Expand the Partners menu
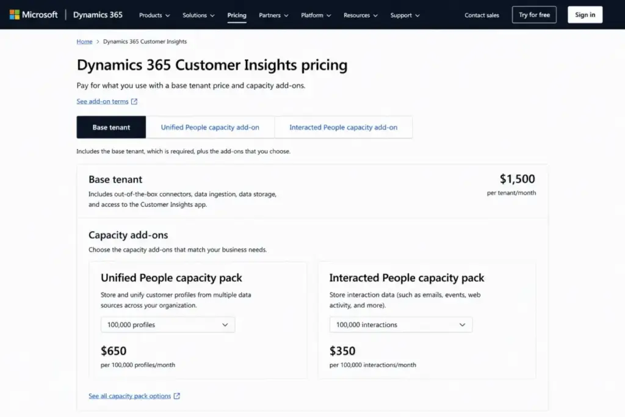This screenshot has width=625, height=417. point(273,15)
